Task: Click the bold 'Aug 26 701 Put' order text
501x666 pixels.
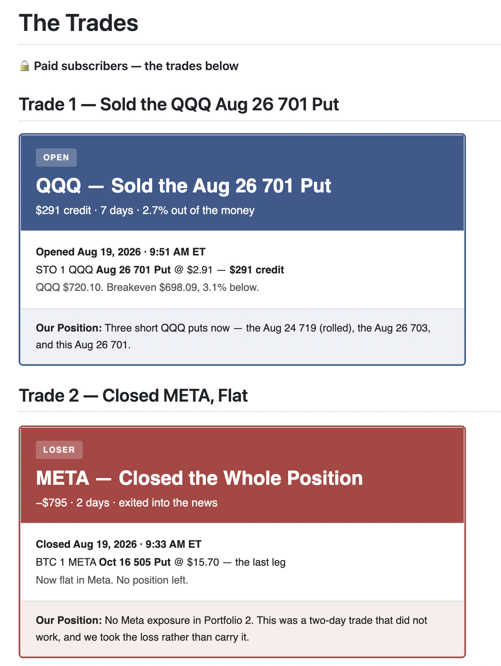Action: click(x=133, y=270)
